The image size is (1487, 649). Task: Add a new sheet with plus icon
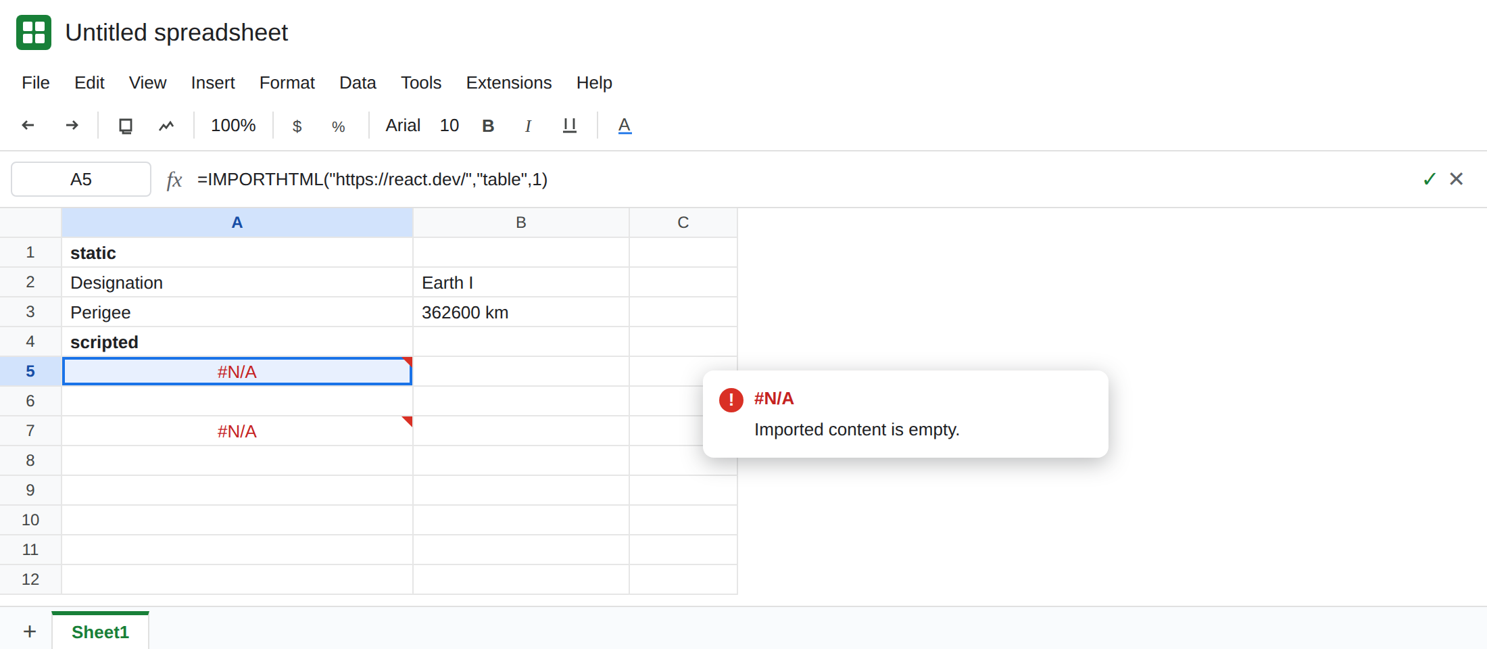pyautogui.click(x=30, y=631)
